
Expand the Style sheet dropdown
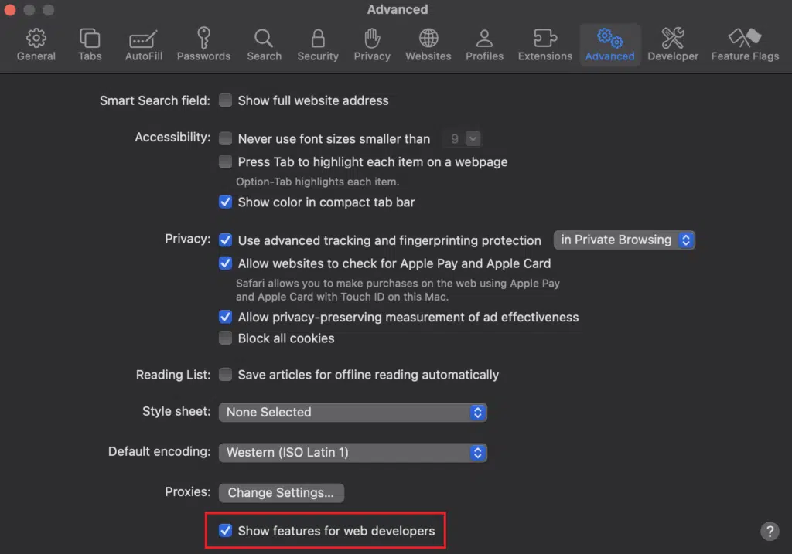pos(353,413)
